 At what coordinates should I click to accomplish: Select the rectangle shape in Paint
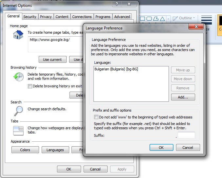142,19
